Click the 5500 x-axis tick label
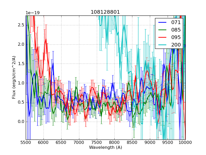Screen dimensions: 206x155 coord(26,142)
